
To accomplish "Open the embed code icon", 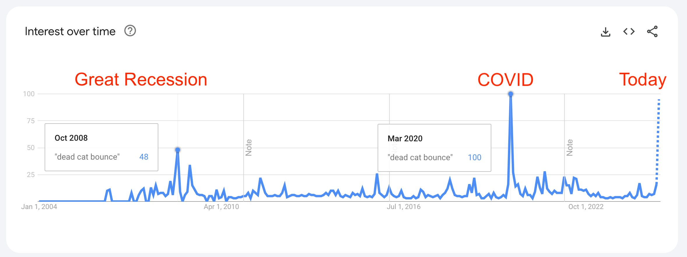I will click(x=629, y=31).
